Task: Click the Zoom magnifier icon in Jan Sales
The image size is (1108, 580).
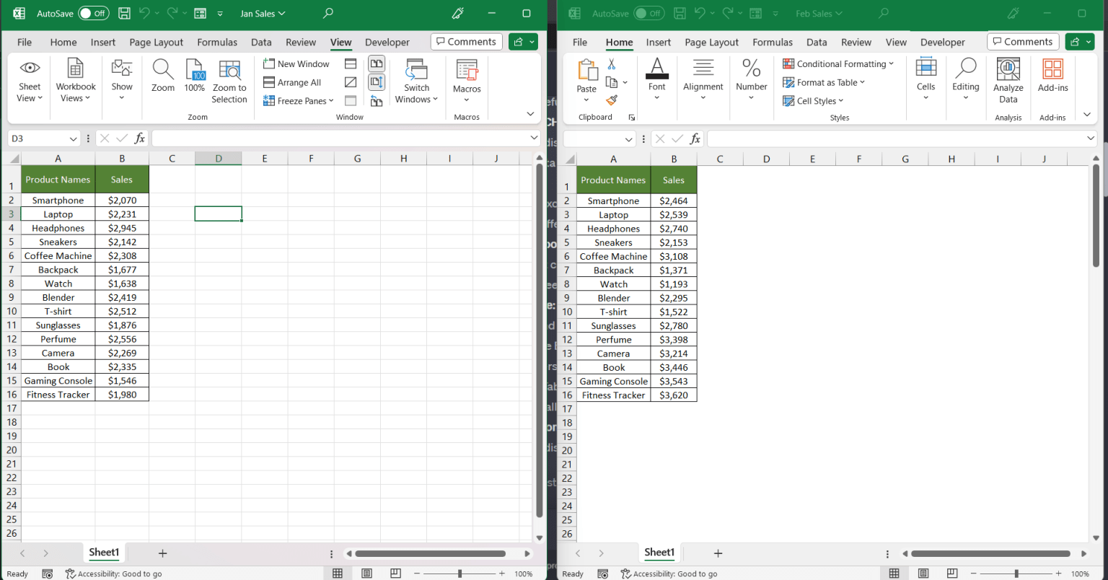Action: pyautogui.click(x=163, y=70)
